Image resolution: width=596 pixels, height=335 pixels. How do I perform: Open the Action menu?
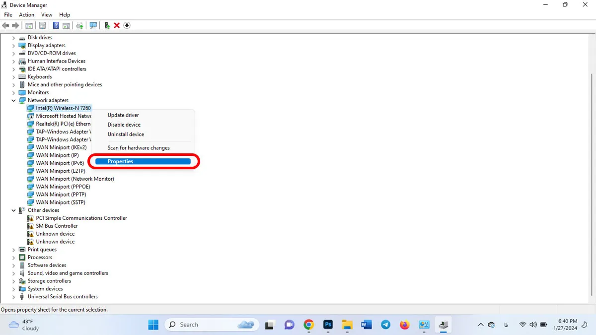click(x=26, y=15)
